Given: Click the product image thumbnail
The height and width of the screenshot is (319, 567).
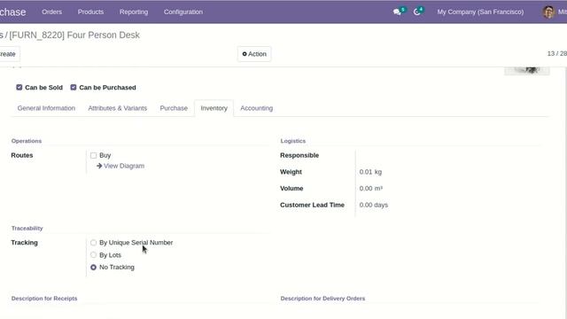Looking at the screenshot, I should [527, 71].
